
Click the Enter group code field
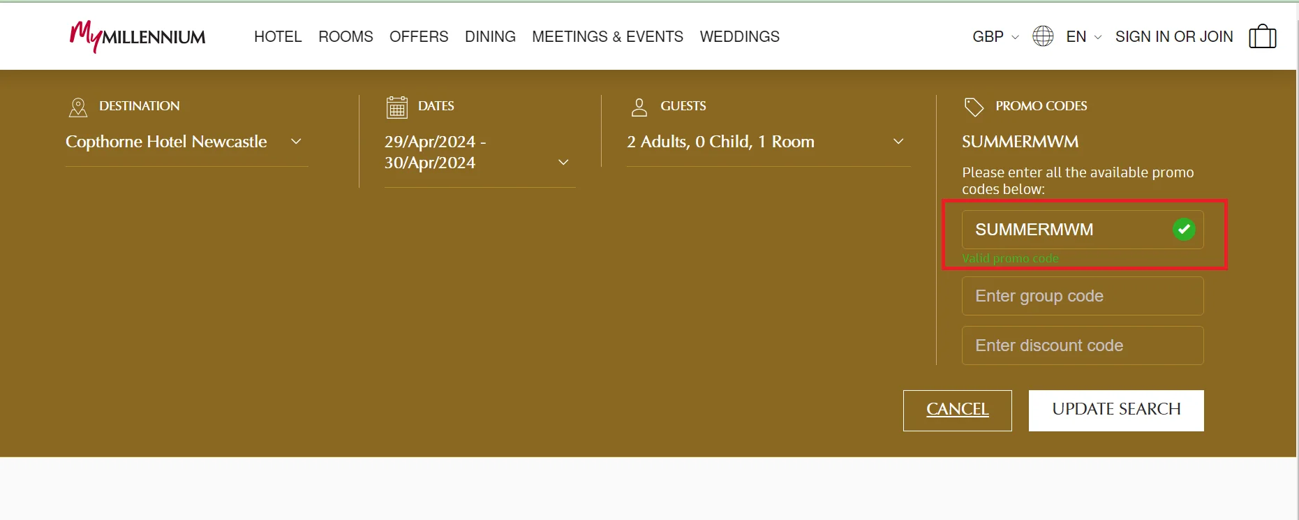[1082, 296]
